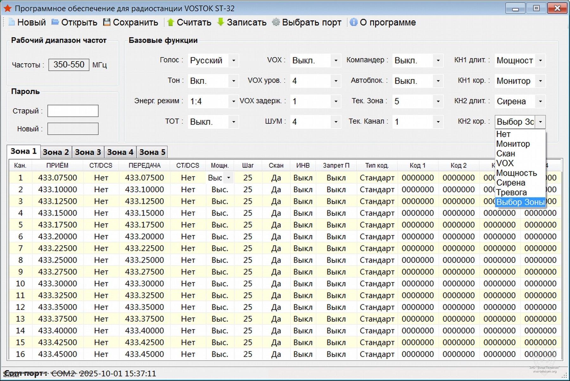
Task: Choose Скан in the КН2 кор. list
Action: click(x=506, y=154)
